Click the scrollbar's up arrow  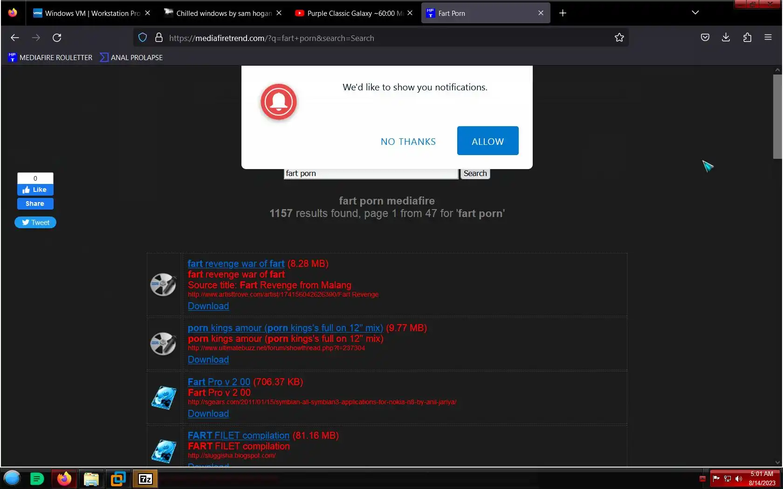click(x=777, y=70)
